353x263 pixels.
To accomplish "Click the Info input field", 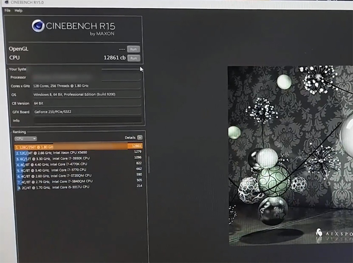I will click(88, 120).
